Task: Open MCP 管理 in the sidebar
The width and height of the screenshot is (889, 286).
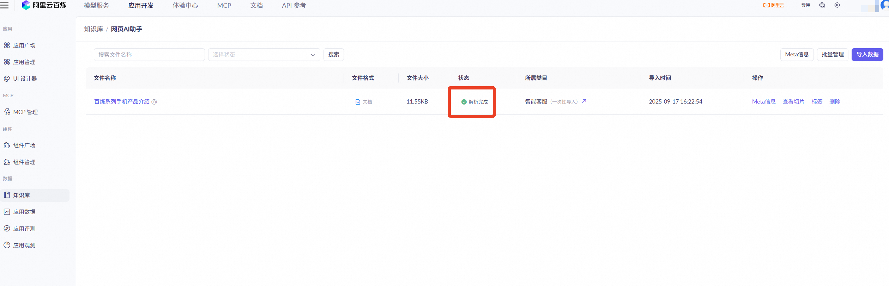Action: [x=25, y=112]
